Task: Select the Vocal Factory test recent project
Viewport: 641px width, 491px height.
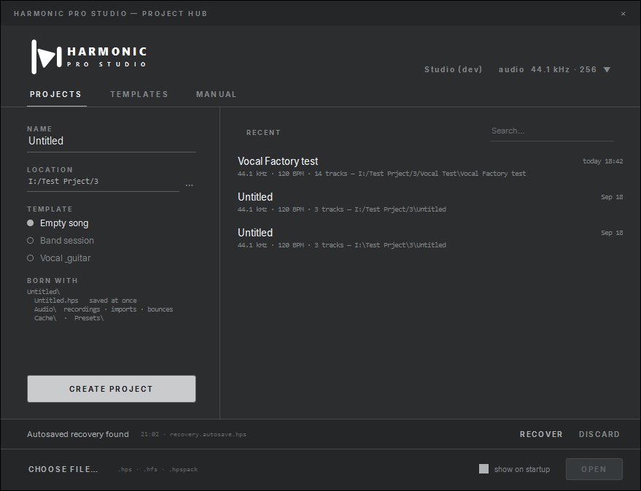Action: click(x=430, y=166)
